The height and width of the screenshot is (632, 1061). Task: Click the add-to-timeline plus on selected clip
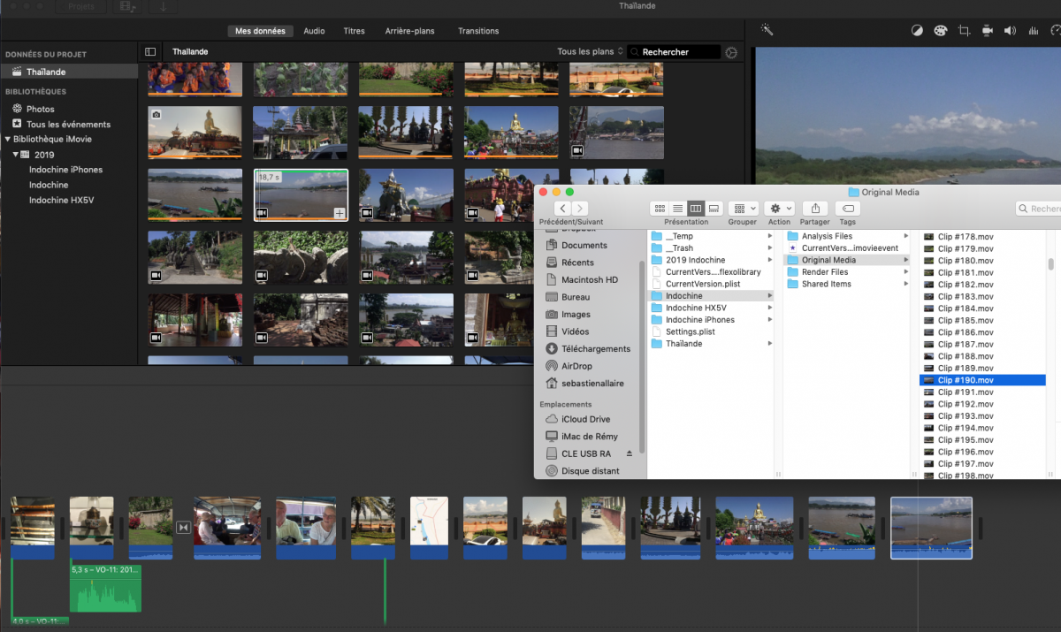pyautogui.click(x=339, y=213)
